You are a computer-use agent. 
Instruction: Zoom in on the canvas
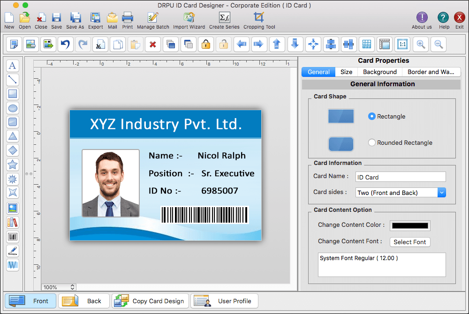pos(421,44)
